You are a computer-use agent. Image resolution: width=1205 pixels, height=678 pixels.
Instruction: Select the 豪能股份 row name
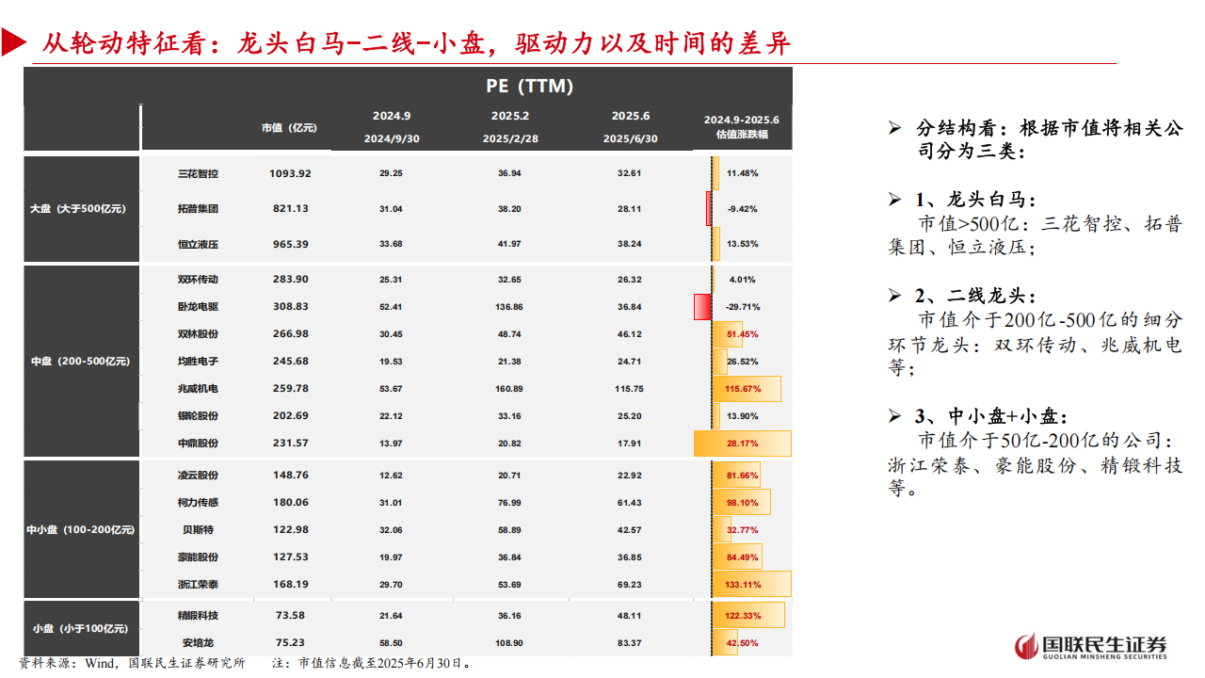[x=198, y=557]
